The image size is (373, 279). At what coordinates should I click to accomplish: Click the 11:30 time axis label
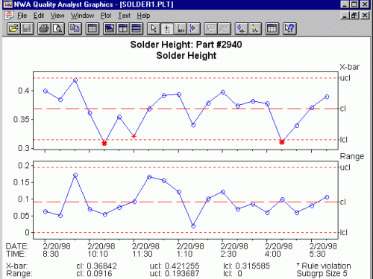click(x=142, y=254)
